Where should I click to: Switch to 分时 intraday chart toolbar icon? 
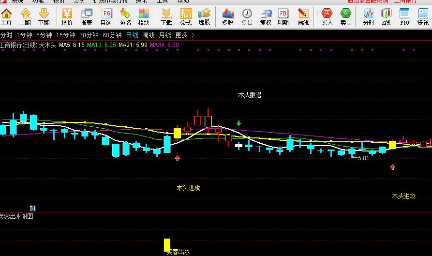pos(369,17)
